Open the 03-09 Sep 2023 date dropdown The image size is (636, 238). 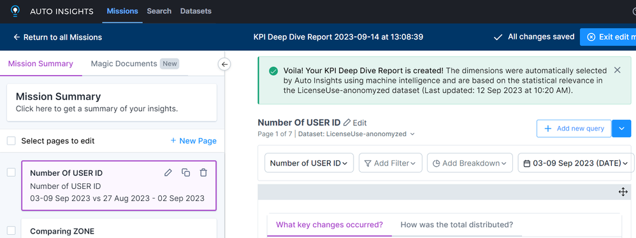pos(576,163)
